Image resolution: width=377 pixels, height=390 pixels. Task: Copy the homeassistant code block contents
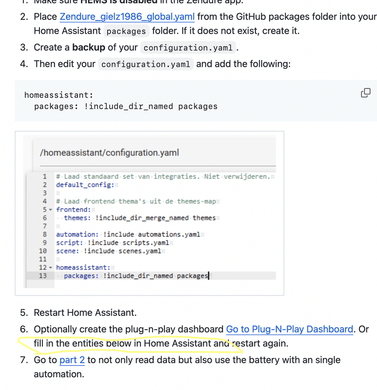(x=366, y=93)
